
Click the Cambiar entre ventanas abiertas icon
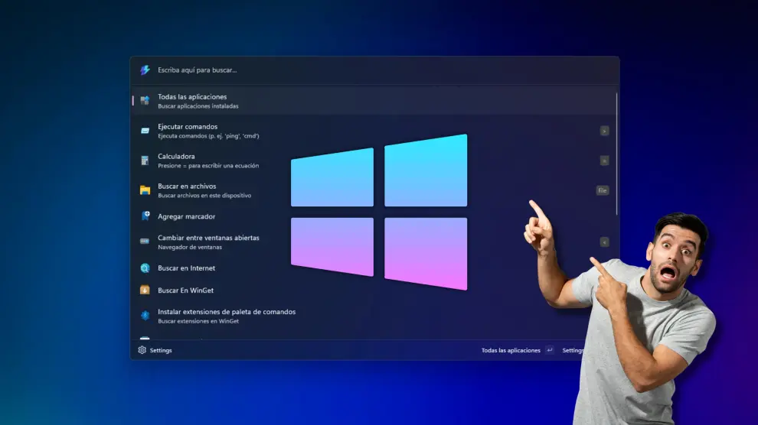[145, 242]
